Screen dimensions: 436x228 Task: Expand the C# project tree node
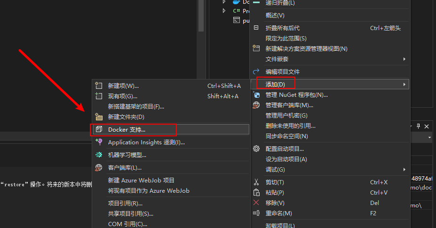point(224,11)
